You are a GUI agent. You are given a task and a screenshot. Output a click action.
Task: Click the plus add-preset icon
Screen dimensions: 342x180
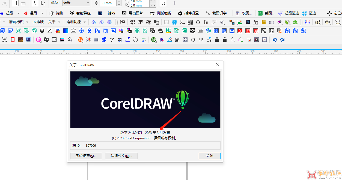click(x=174, y=3)
